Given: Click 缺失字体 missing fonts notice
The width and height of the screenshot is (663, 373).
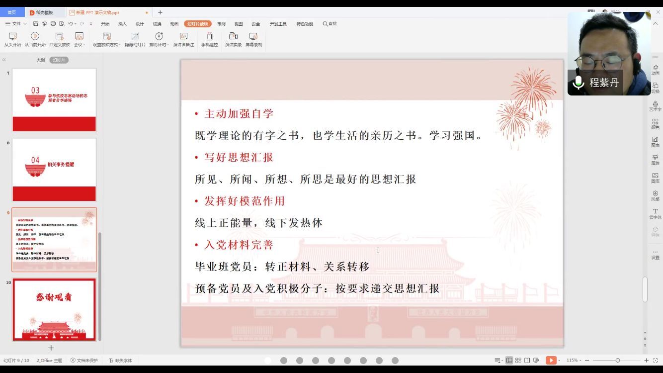Looking at the screenshot, I should [x=120, y=361].
